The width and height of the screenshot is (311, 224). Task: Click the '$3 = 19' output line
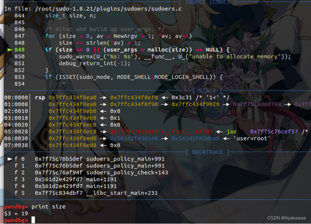pos(16,213)
